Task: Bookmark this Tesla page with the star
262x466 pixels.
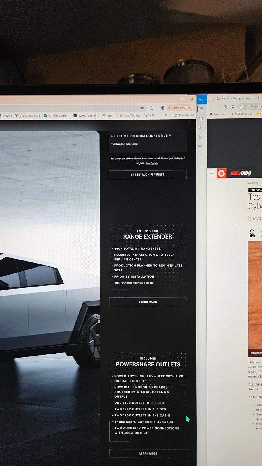Action: pos(142,108)
